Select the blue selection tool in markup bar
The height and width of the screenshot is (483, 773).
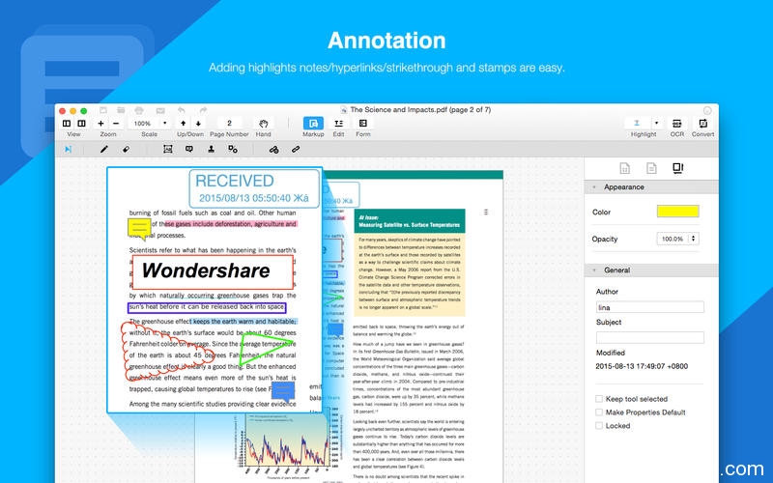[x=68, y=149]
